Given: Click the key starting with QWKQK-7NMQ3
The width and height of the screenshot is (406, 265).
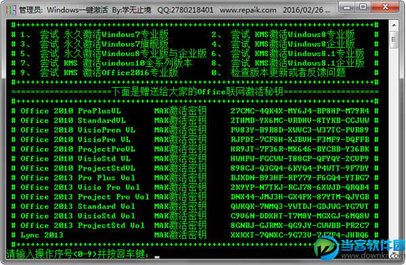Looking at the screenshot, I should 300,207.
